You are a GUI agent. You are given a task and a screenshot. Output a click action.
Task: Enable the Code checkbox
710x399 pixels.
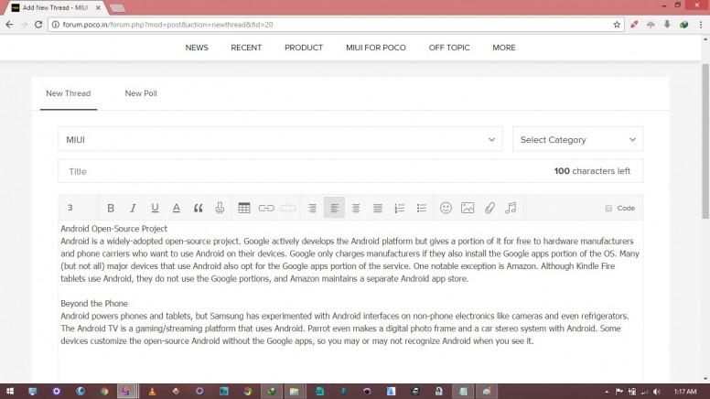click(x=608, y=209)
